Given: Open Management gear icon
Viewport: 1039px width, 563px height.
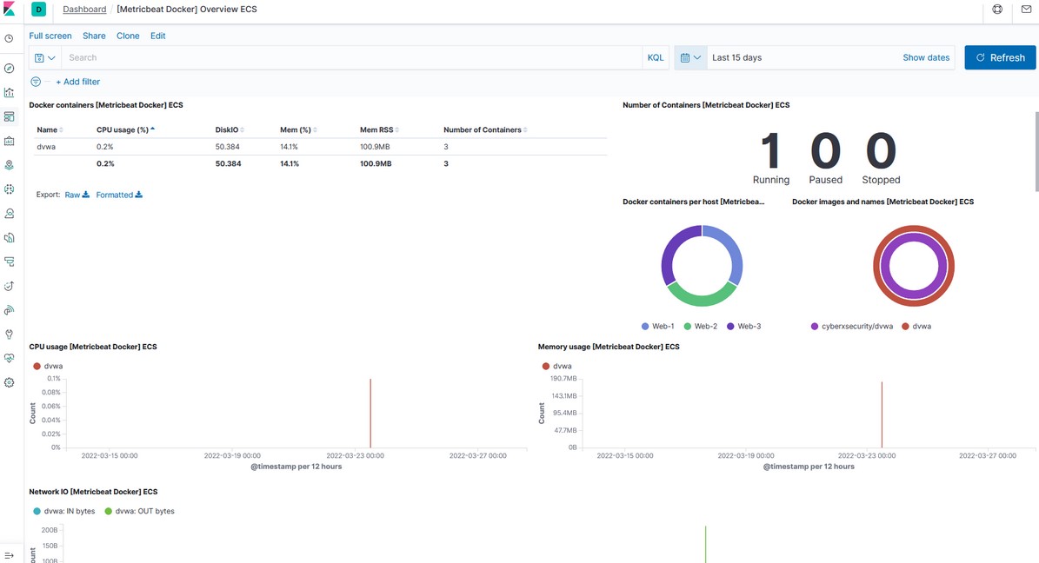Looking at the screenshot, I should pyautogui.click(x=10, y=383).
